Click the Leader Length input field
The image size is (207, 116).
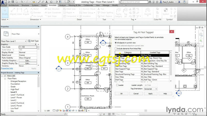(x=151, y=85)
